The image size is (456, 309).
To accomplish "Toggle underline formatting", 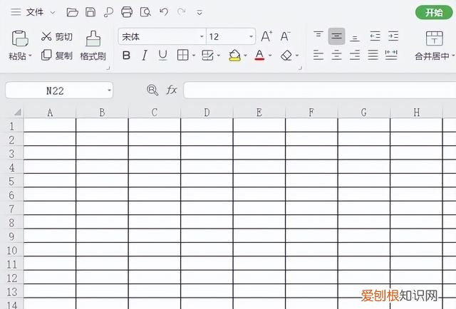I will 163,56.
